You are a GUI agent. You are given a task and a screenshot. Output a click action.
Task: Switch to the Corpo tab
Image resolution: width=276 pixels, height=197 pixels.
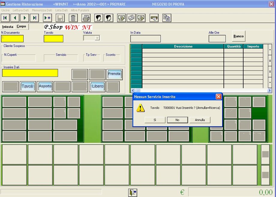click(x=21, y=27)
